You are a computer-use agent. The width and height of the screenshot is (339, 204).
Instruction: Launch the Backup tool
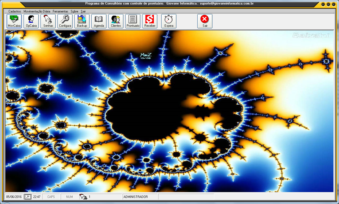[82, 21]
